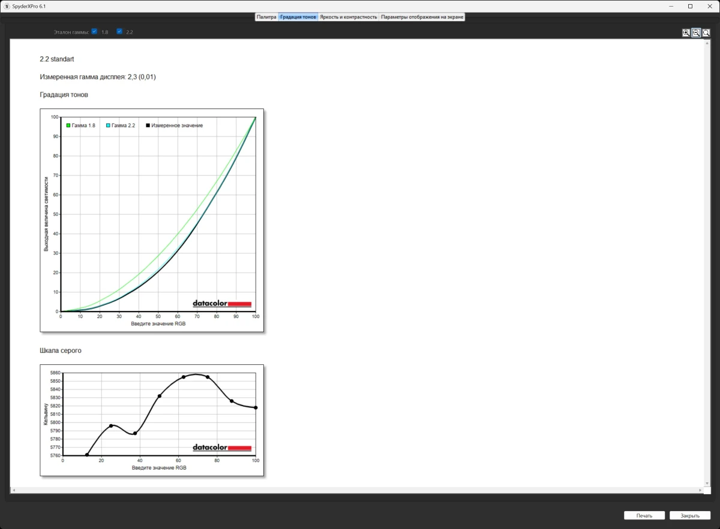Click the reset zoom magnifier icon
Viewport: 720px width, 529px height.
pos(706,33)
